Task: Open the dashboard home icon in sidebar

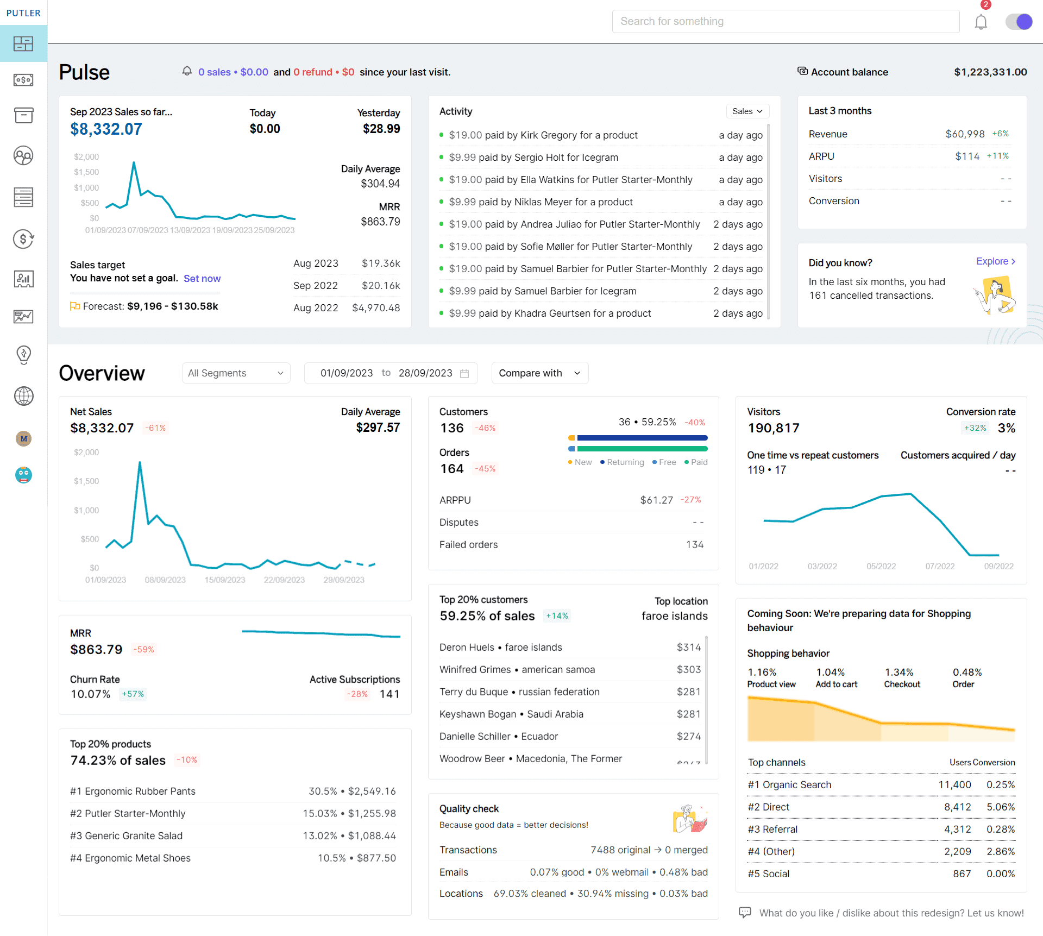Action: click(23, 43)
